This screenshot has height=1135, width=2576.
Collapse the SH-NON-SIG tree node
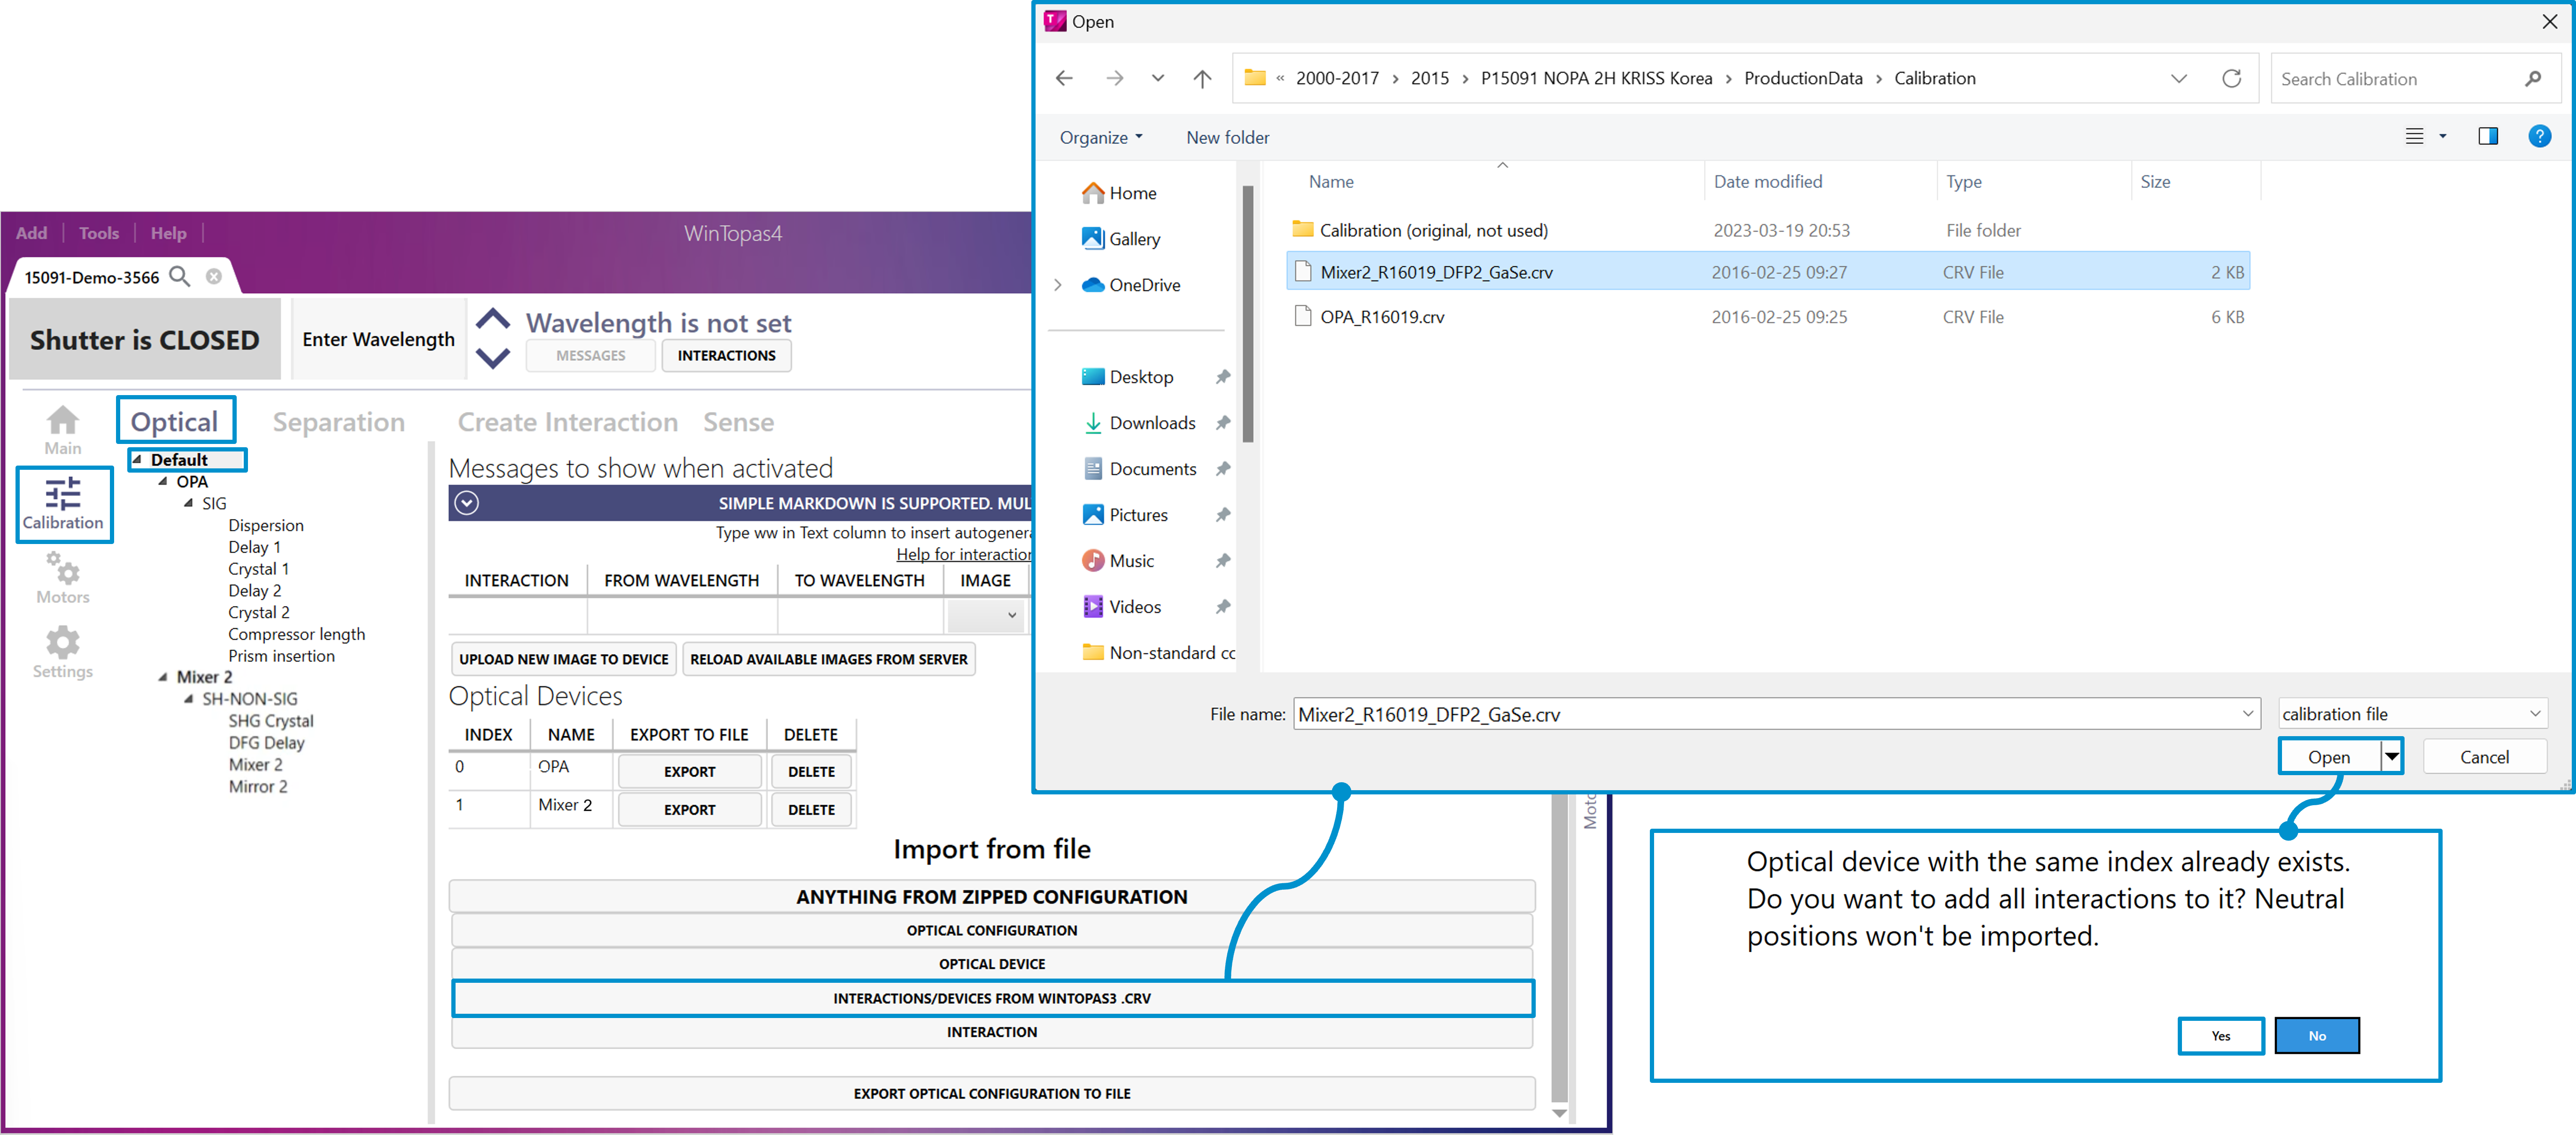tap(189, 699)
